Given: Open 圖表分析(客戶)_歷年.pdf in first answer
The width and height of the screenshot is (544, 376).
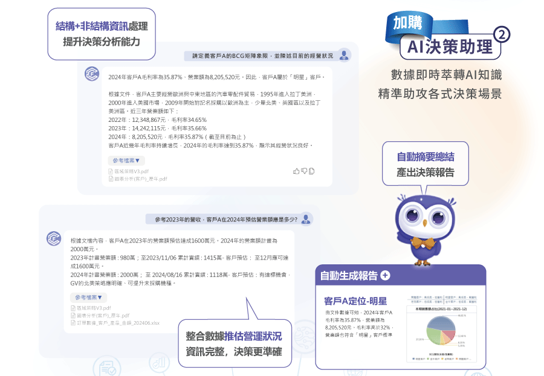Looking at the screenshot, I should pyautogui.click(x=138, y=179).
